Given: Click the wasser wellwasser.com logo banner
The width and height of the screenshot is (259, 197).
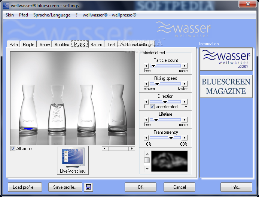Looking at the screenshot, I should pos(226,59).
